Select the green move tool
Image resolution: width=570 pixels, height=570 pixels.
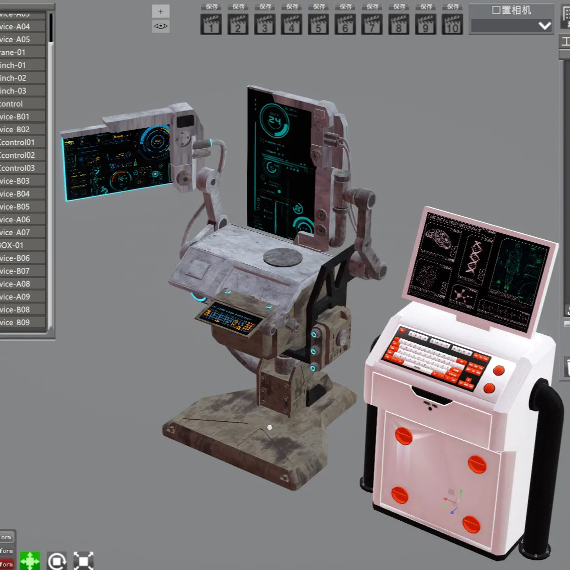[30, 560]
